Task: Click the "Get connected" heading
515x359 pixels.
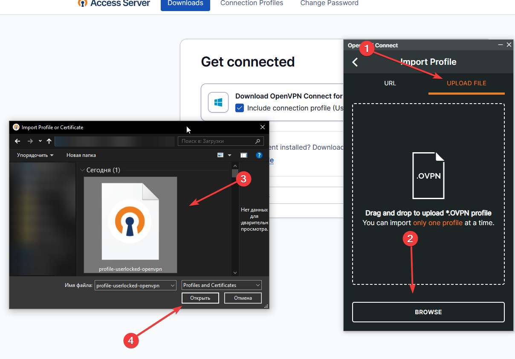Action: (248, 62)
